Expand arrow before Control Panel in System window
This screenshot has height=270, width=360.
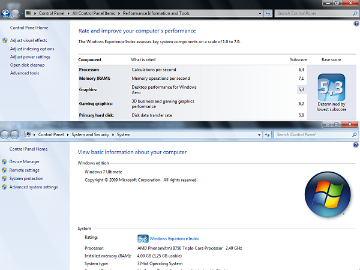[x=34, y=135]
